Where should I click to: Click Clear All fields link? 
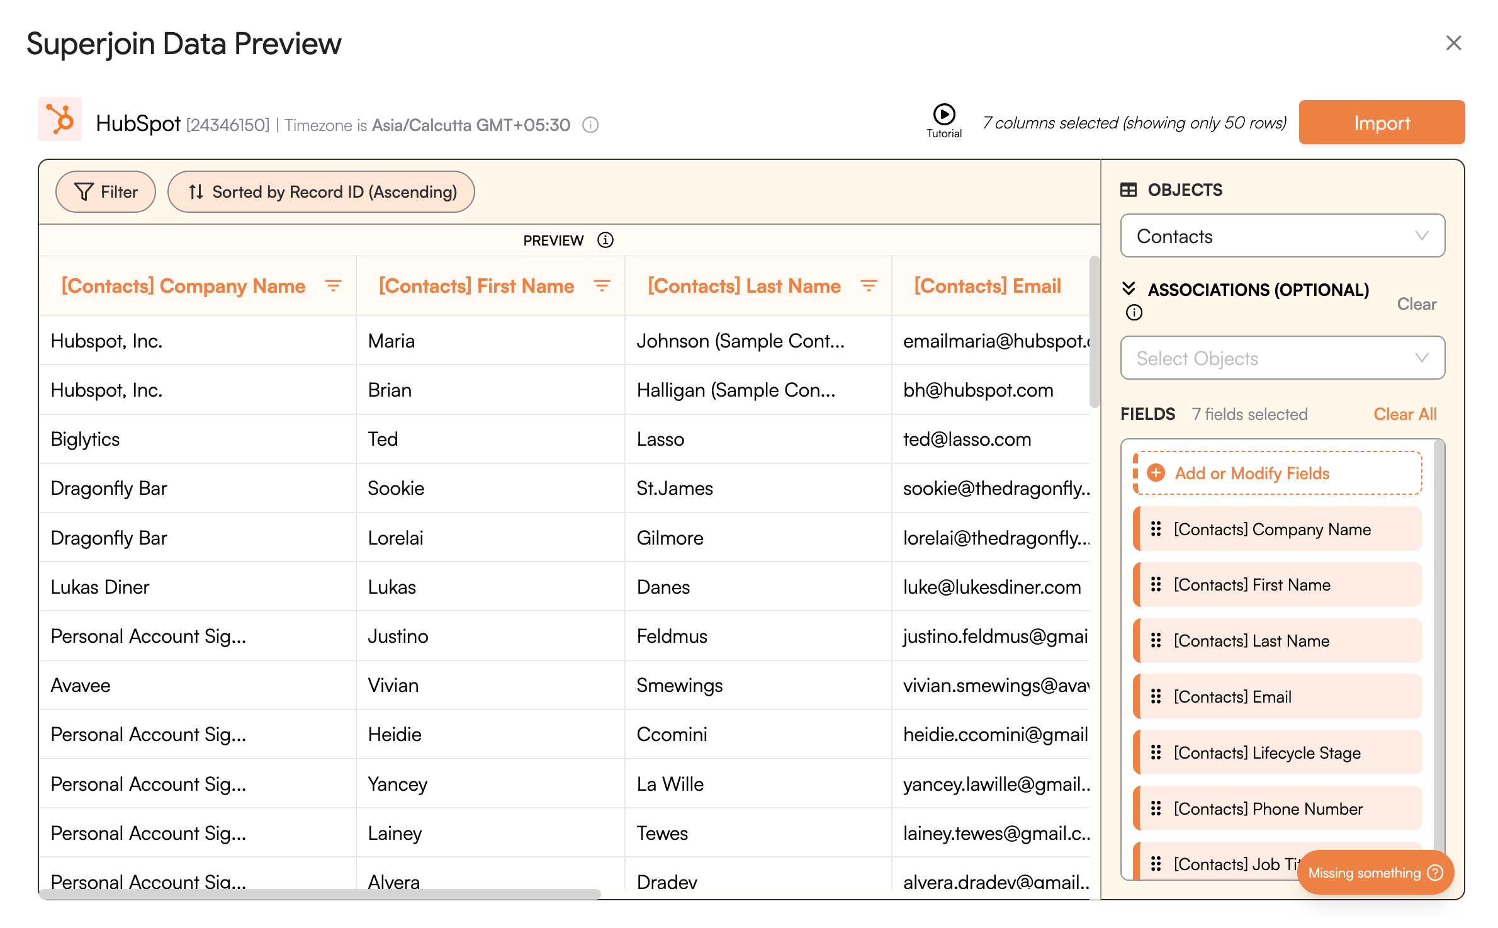coord(1405,414)
